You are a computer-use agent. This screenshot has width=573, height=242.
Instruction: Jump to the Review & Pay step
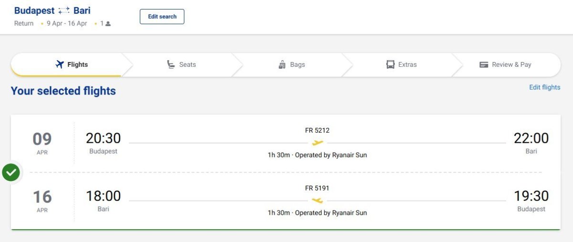click(x=506, y=64)
